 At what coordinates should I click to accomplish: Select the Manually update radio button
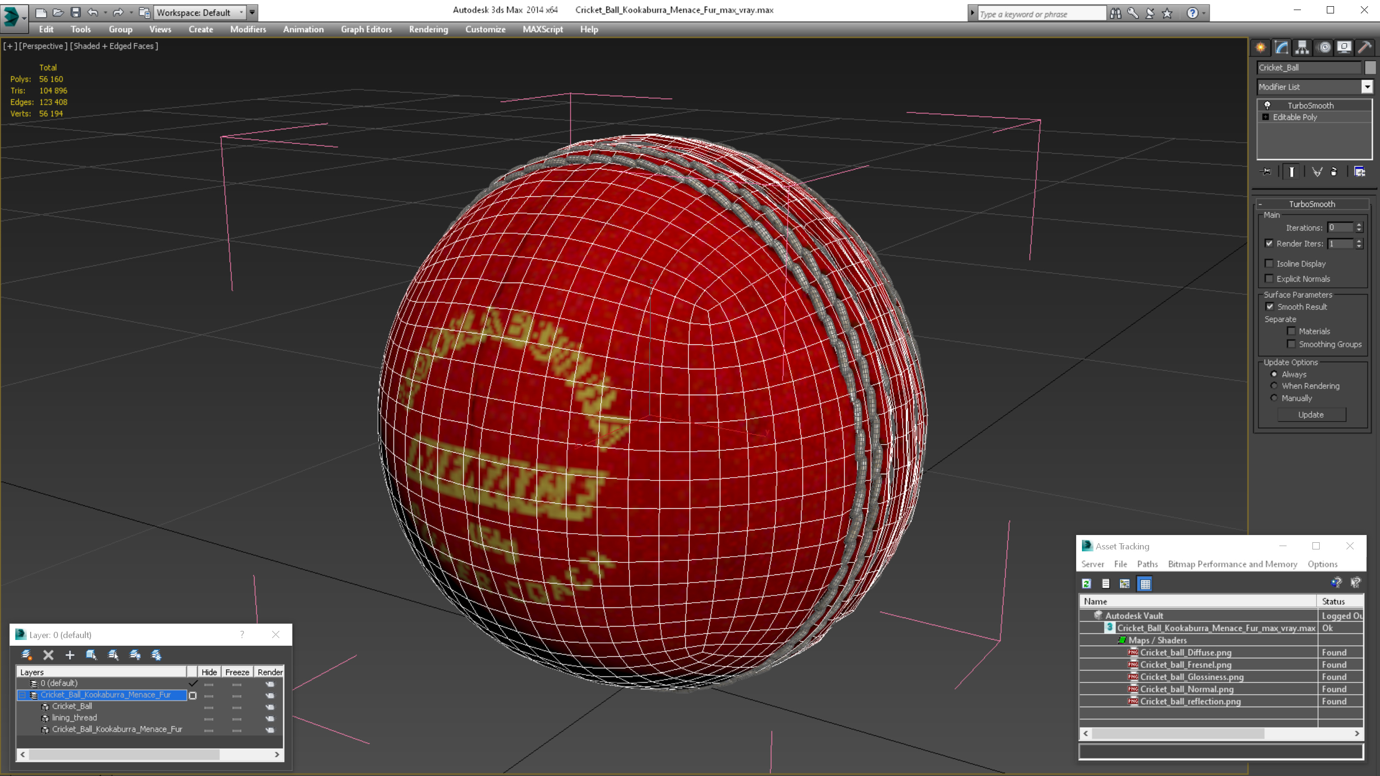[1274, 398]
